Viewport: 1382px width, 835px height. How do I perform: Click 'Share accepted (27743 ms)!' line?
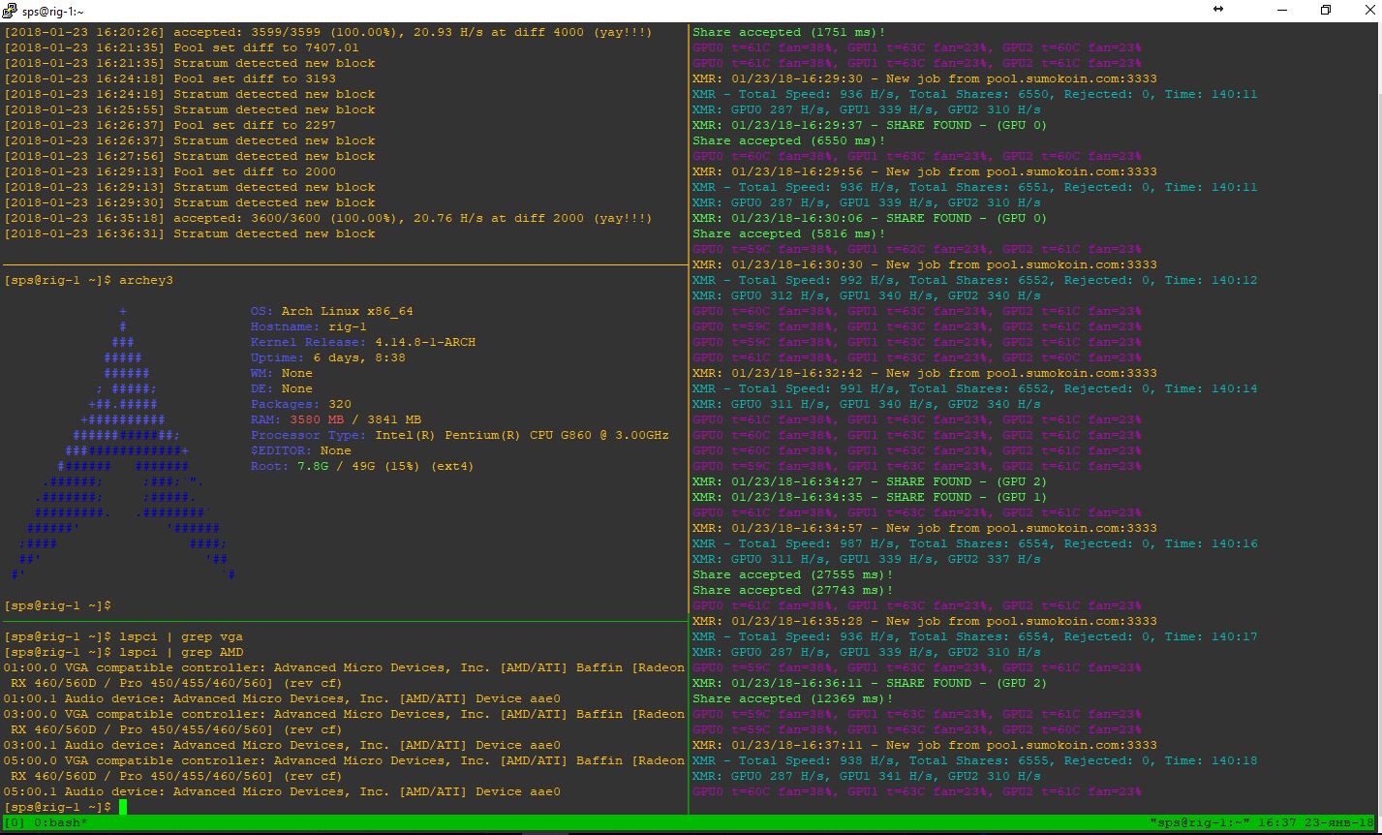coord(793,590)
